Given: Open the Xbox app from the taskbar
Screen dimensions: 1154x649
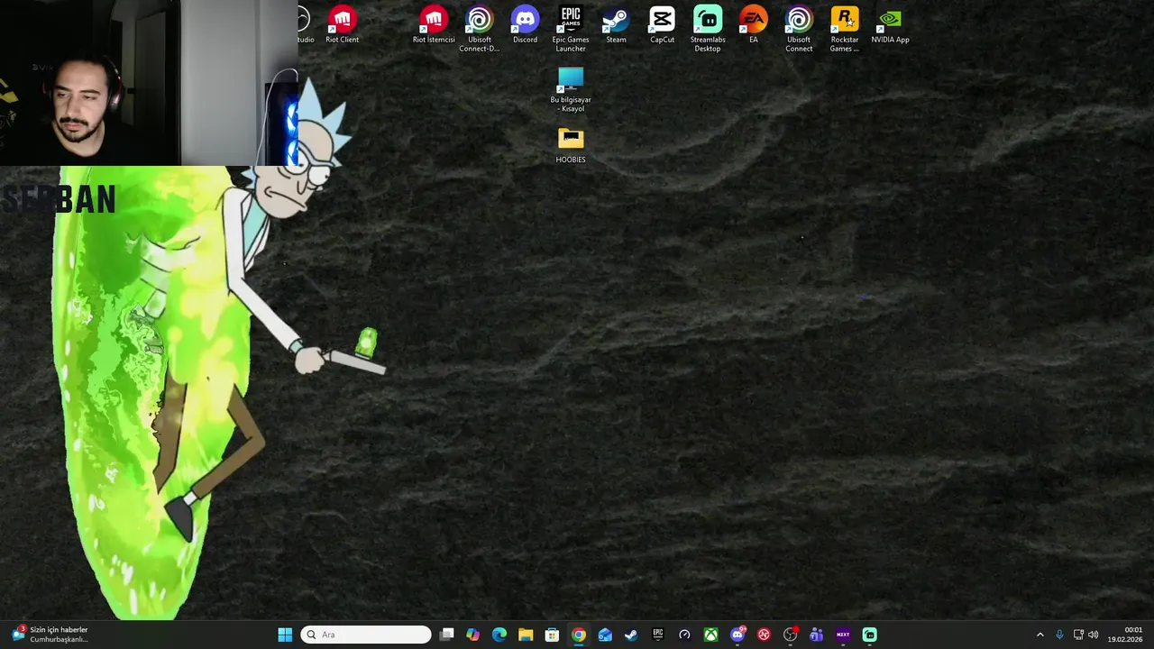Looking at the screenshot, I should click(x=711, y=635).
